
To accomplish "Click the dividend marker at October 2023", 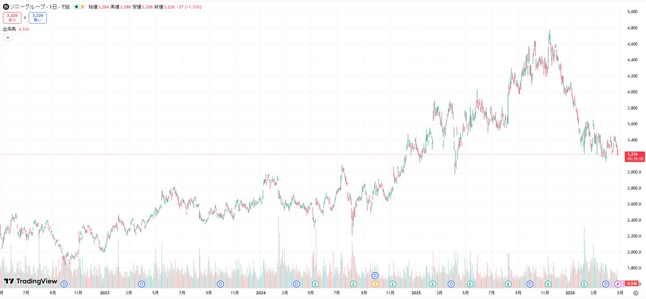I will [x=220, y=283].
